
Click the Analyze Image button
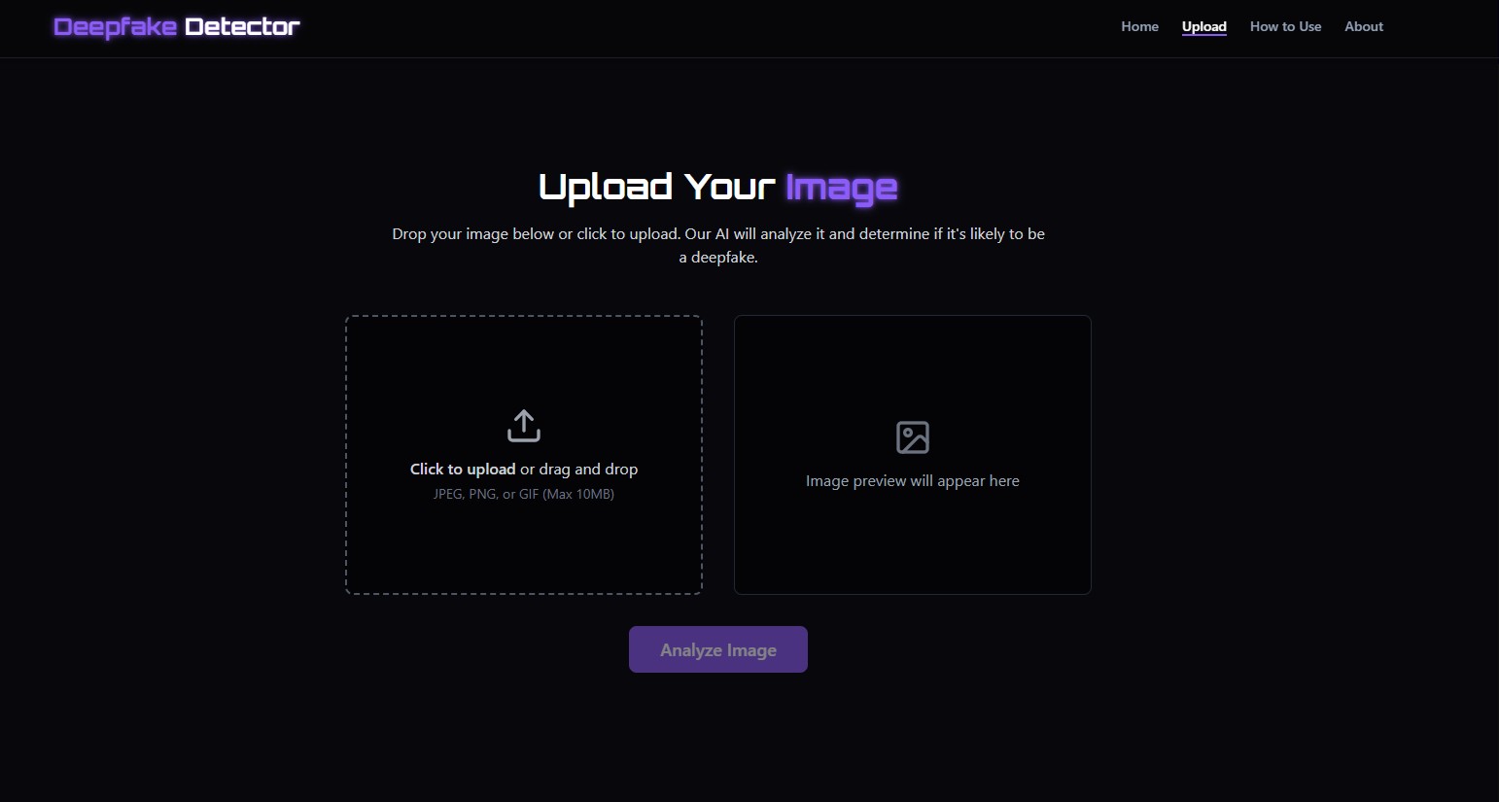click(x=718, y=649)
